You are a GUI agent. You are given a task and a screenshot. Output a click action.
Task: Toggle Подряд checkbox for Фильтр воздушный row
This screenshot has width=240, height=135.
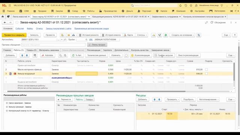pyautogui.click(x=207, y=73)
